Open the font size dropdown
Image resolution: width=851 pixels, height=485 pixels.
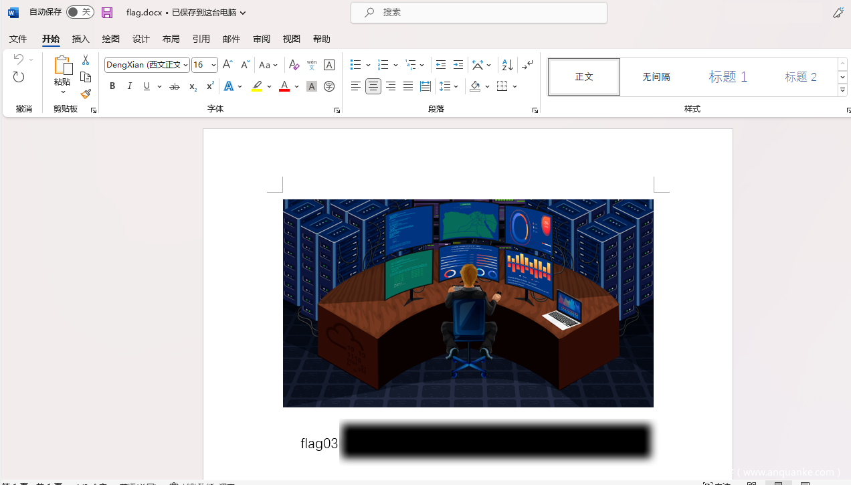[213, 65]
